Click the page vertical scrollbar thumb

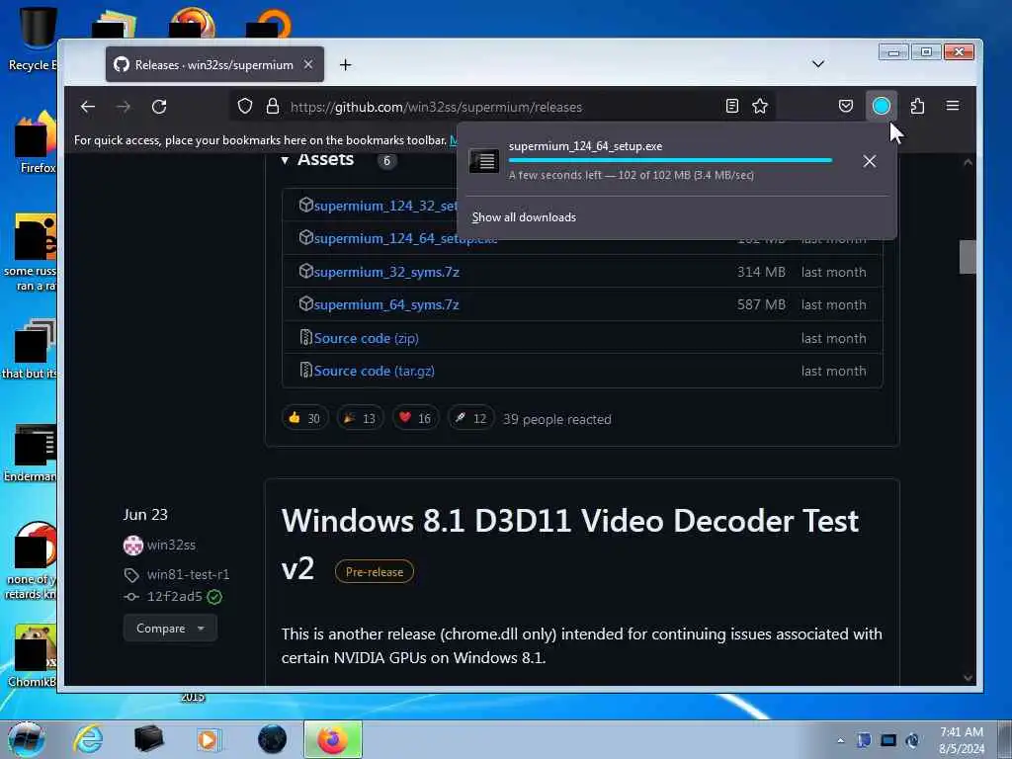pyautogui.click(x=968, y=257)
